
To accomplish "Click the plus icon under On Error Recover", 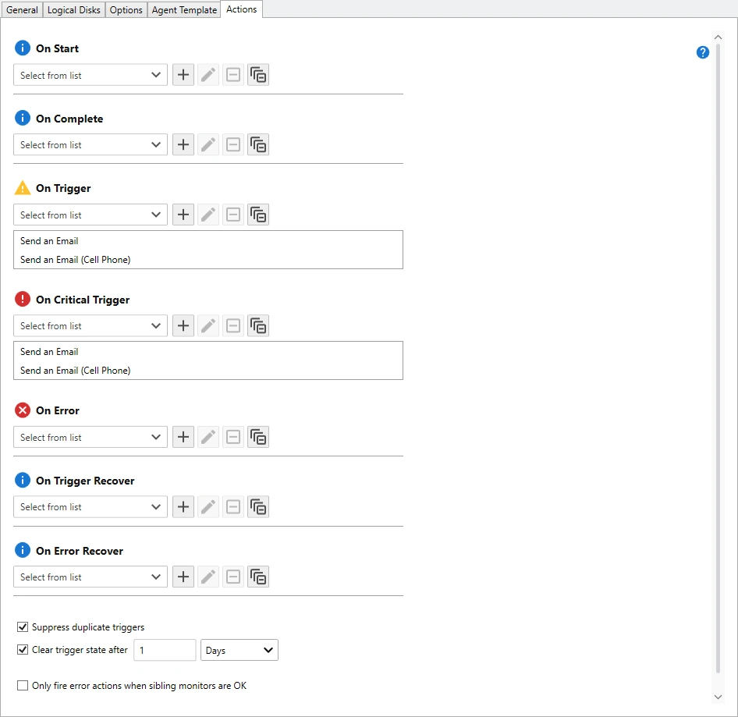I will tap(183, 577).
